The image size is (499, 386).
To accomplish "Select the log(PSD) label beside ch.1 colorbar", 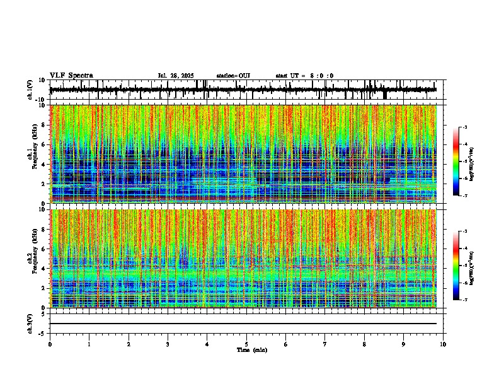I will (471, 165).
